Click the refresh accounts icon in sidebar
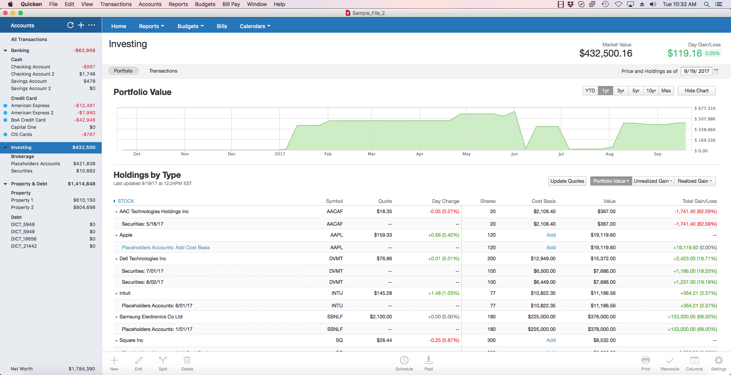Image resolution: width=731 pixels, height=375 pixels. (x=70, y=25)
